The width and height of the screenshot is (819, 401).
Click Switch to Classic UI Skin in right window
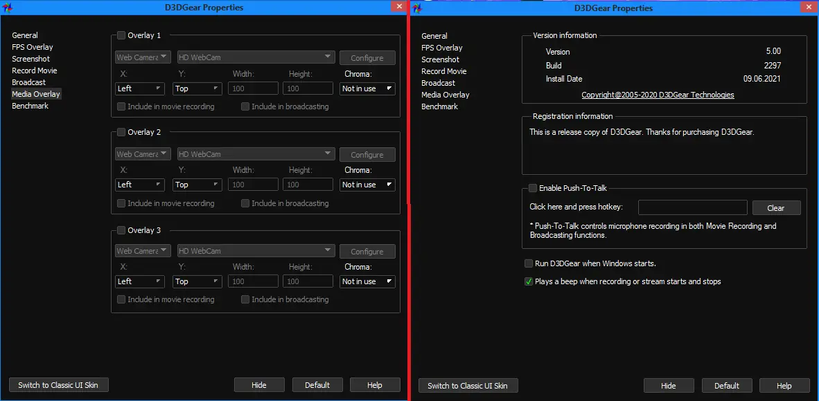click(468, 386)
